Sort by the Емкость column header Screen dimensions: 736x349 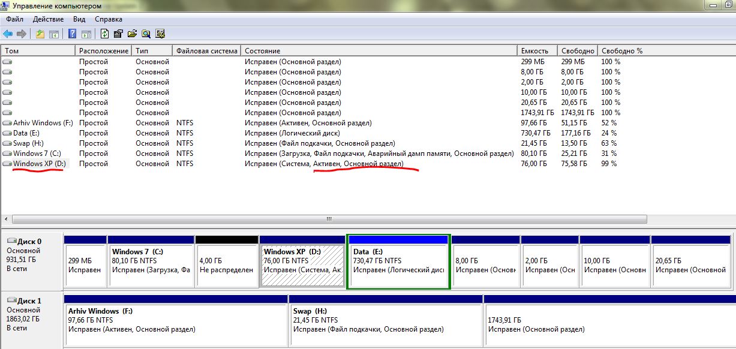coord(537,51)
